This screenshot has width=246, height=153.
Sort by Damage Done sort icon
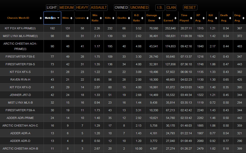coord(159,18)
